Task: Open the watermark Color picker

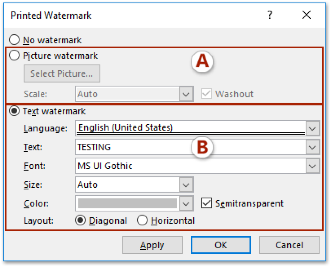Action: pyautogui.click(x=186, y=204)
